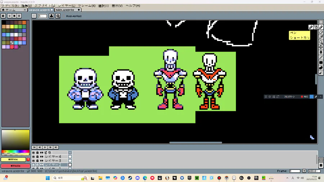This screenshot has height=182, width=324.
Task: Open the View (表示) menu
Action: (x=117, y=5)
